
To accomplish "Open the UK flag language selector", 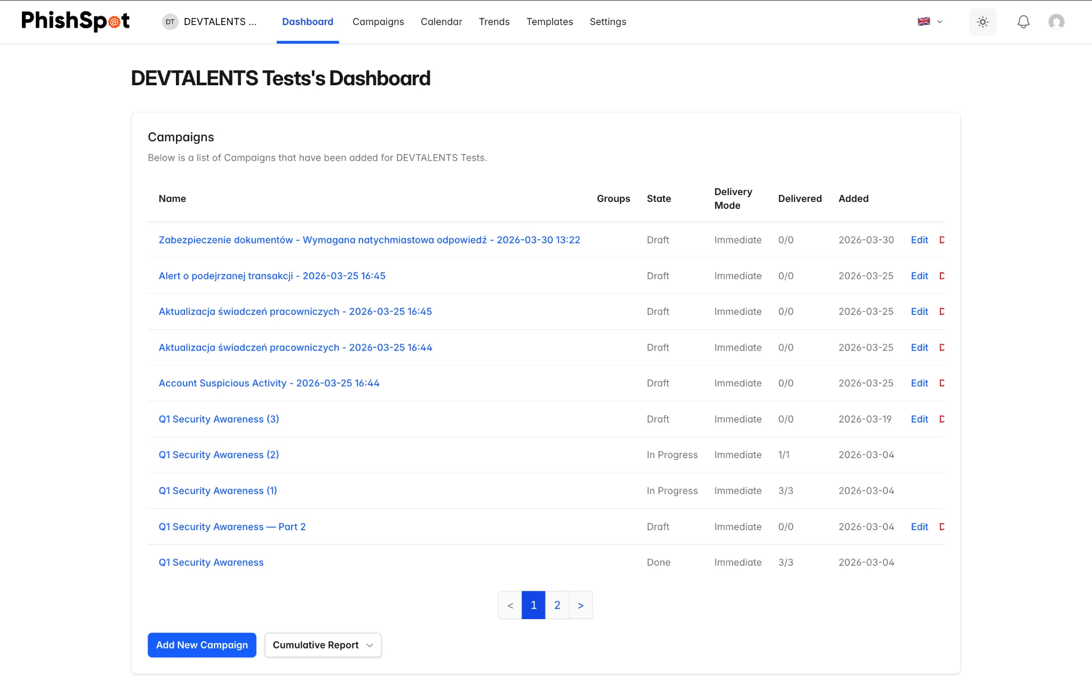I will [930, 22].
